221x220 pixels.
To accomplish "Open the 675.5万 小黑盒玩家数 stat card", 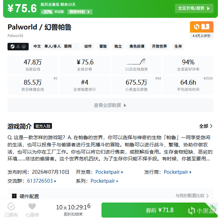I will [x=136, y=85].
